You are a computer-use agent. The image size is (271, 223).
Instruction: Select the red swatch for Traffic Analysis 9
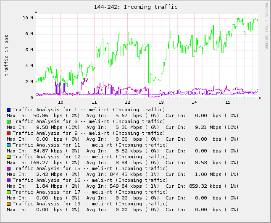[9, 133]
